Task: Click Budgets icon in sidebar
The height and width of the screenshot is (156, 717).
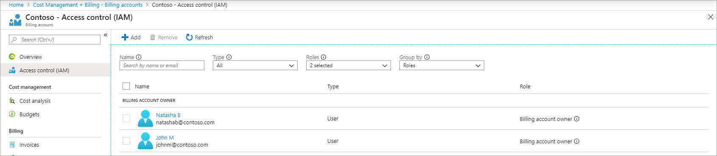Action: point(12,114)
